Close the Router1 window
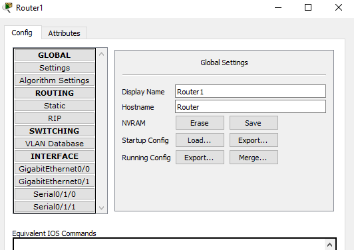Image resolution: width=354 pixels, height=250 pixels. click(x=339, y=8)
